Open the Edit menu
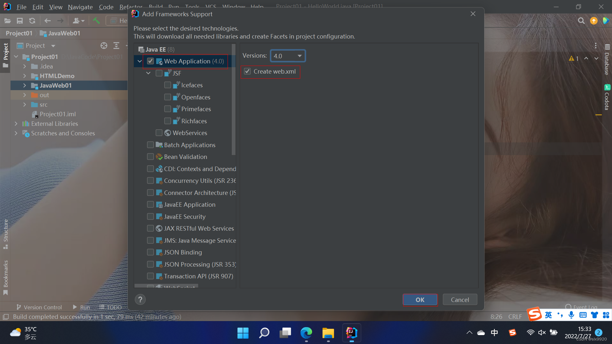 (x=38, y=7)
